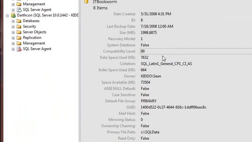252x142 pixels.
Task: Click Date Created value 5/31/2008 4:31 PM
Action: point(156,14)
